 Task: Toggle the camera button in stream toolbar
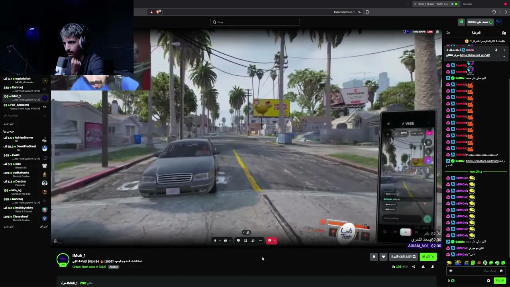226,241
